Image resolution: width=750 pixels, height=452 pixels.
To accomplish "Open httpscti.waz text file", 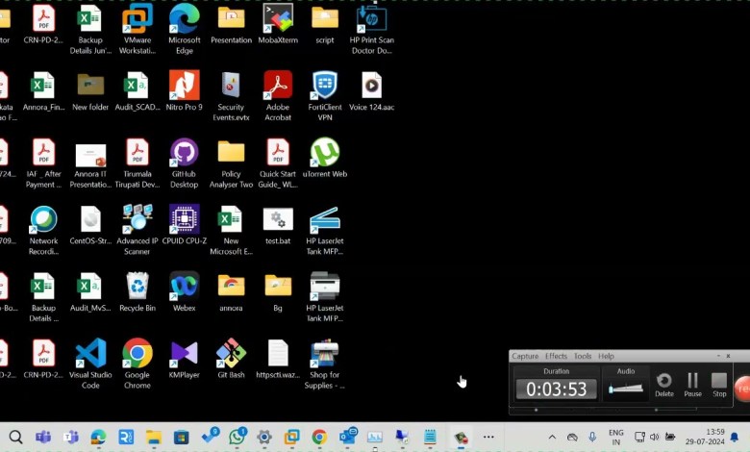I will (278, 359).
